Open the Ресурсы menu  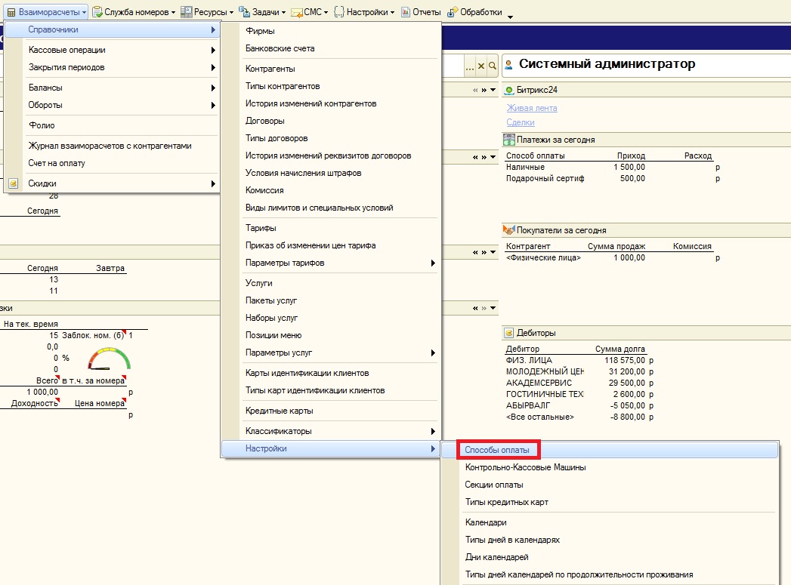pos(207,12)
